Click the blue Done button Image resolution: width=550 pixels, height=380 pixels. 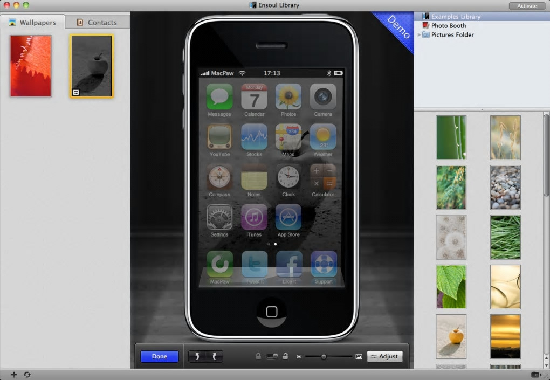pos(160,356)
